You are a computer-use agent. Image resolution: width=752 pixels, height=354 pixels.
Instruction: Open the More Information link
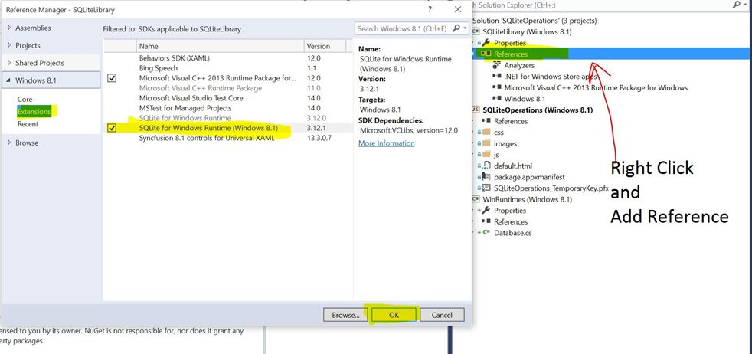click(387, 143)
